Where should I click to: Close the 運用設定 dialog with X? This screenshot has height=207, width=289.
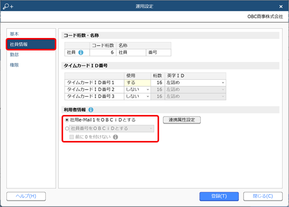pos(281,7)
